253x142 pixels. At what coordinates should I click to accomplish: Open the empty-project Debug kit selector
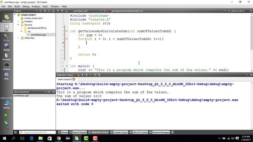coord(6,103)
